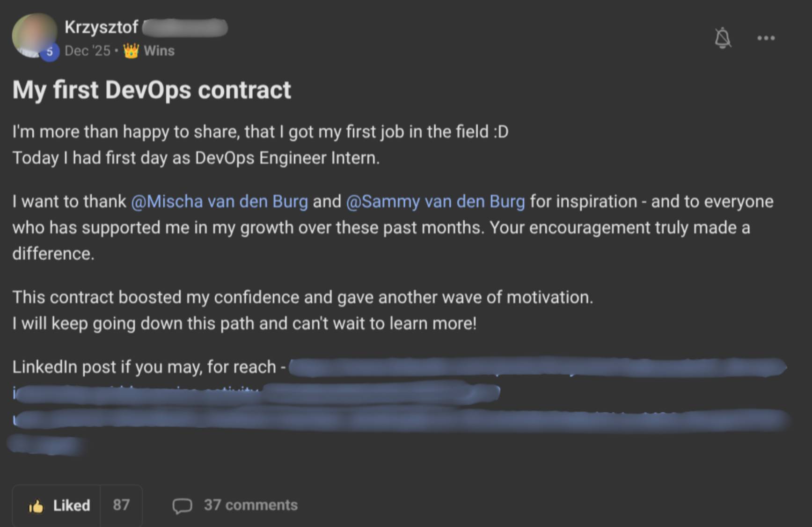Toggle the notification bell for this post
Viewport: 812px width, 527px height.
point(723,38)
